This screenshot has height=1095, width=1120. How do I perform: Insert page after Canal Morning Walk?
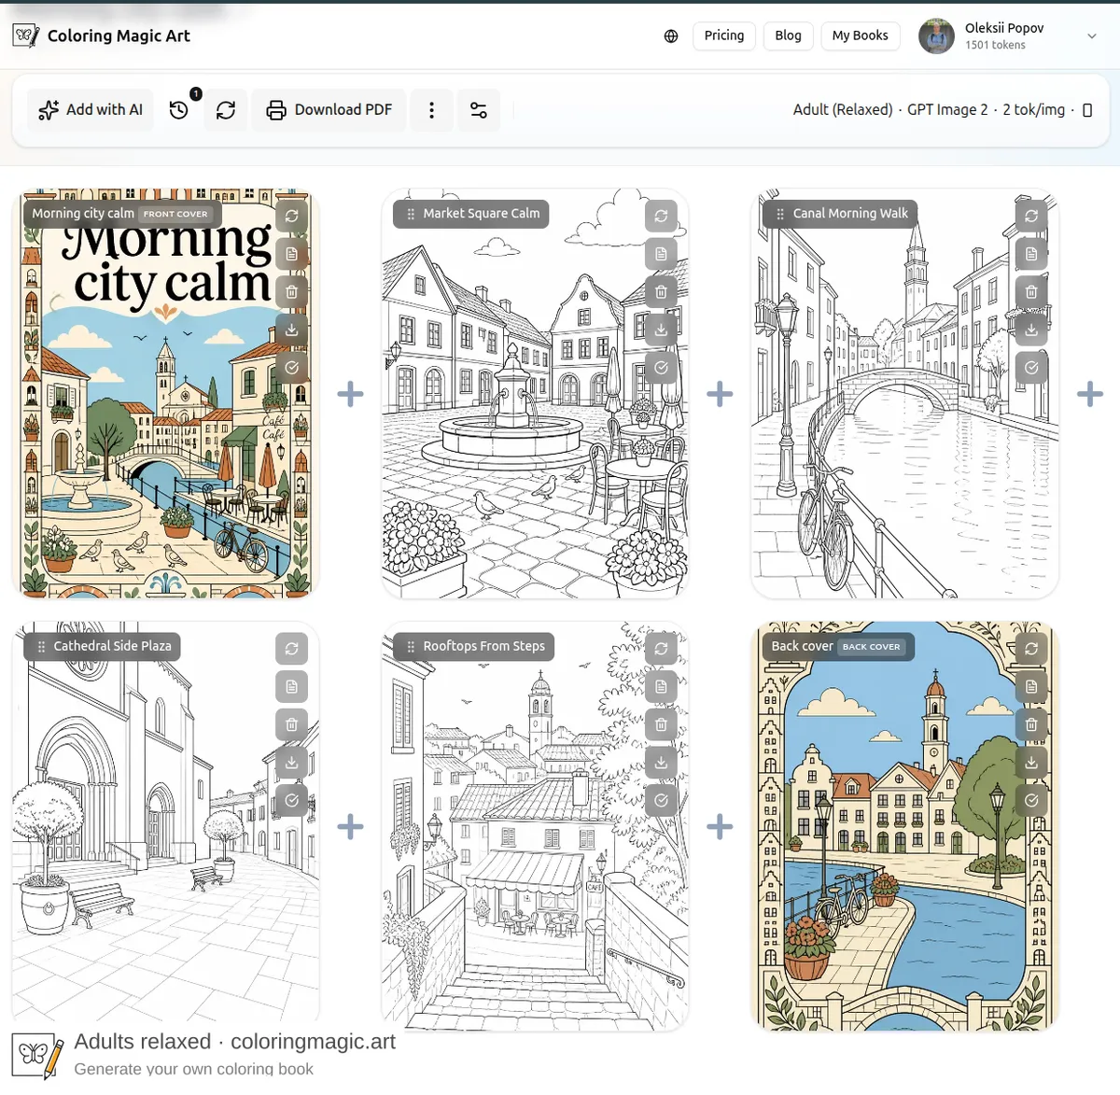point(1090,394)
